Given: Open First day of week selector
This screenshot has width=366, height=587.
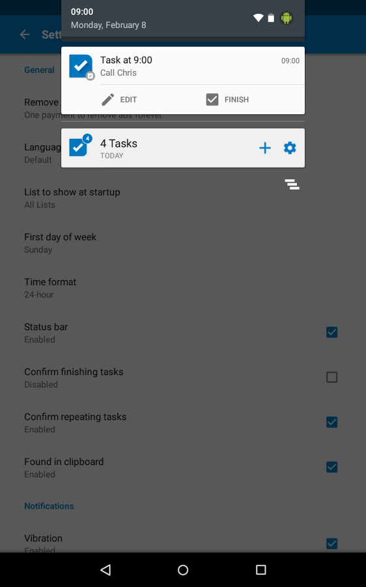Looking at the screenshot, I should click(x=183, y=243).
